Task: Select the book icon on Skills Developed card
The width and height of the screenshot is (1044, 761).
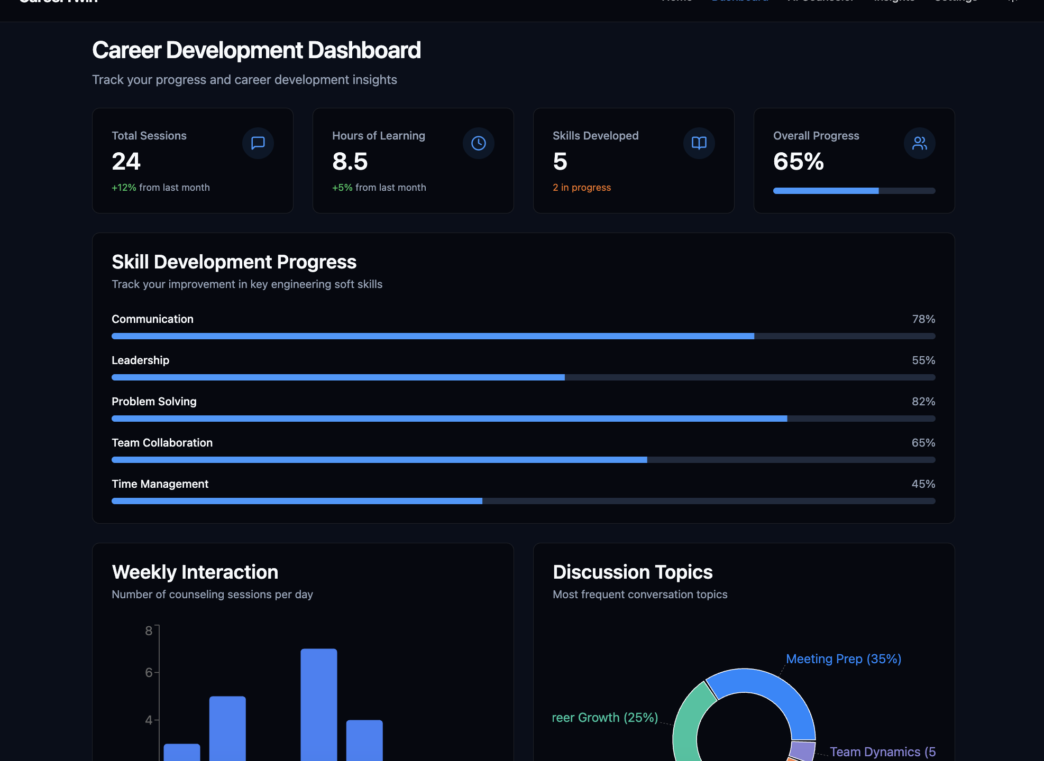Action: [x=699, y=143]
